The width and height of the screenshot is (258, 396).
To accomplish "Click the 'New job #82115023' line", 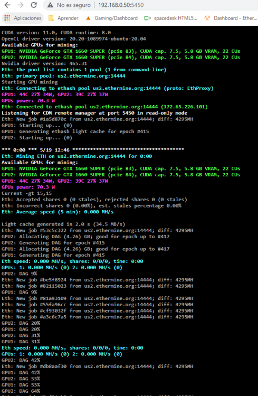I will point(98,286).
